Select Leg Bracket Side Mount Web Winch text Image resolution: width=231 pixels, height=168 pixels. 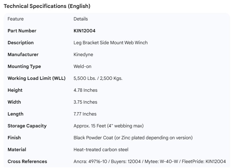(x=111, y=43)
